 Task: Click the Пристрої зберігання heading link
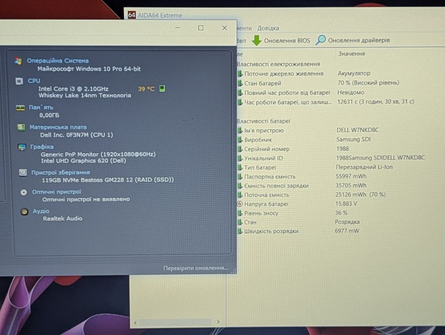60,172
